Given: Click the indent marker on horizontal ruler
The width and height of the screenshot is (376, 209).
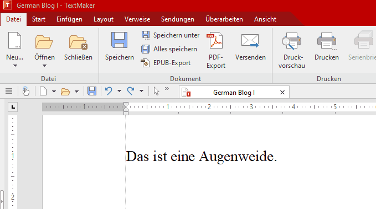Looking at the screenshot, I should [126, 109].
